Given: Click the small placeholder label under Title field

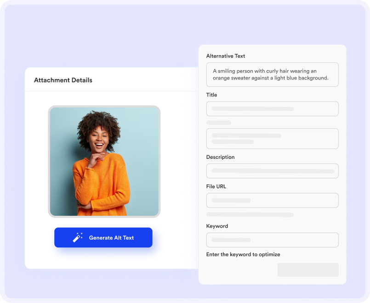Looking at the screenshot, I should pos(219,123).
